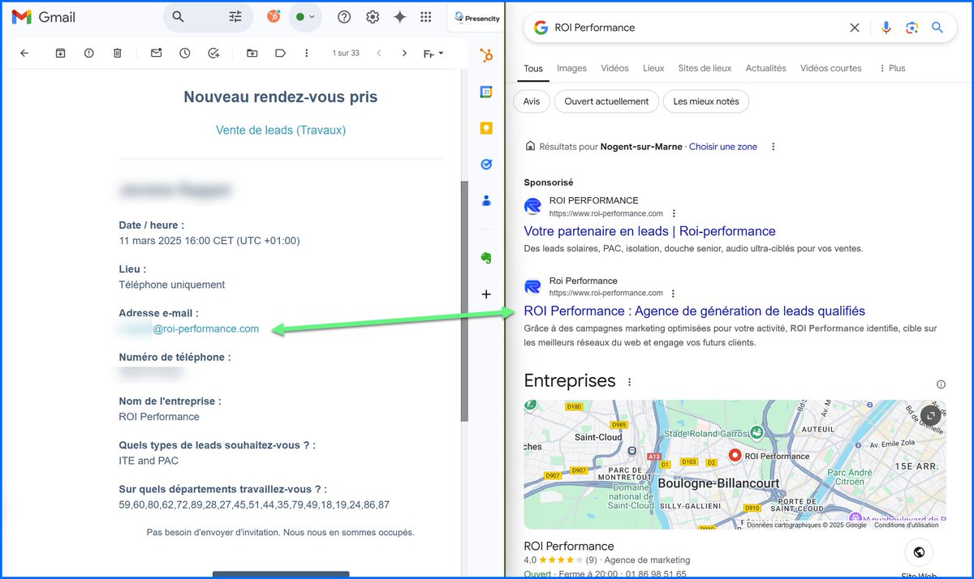Apply the Avis filter chip

click(x=532, y=101)
